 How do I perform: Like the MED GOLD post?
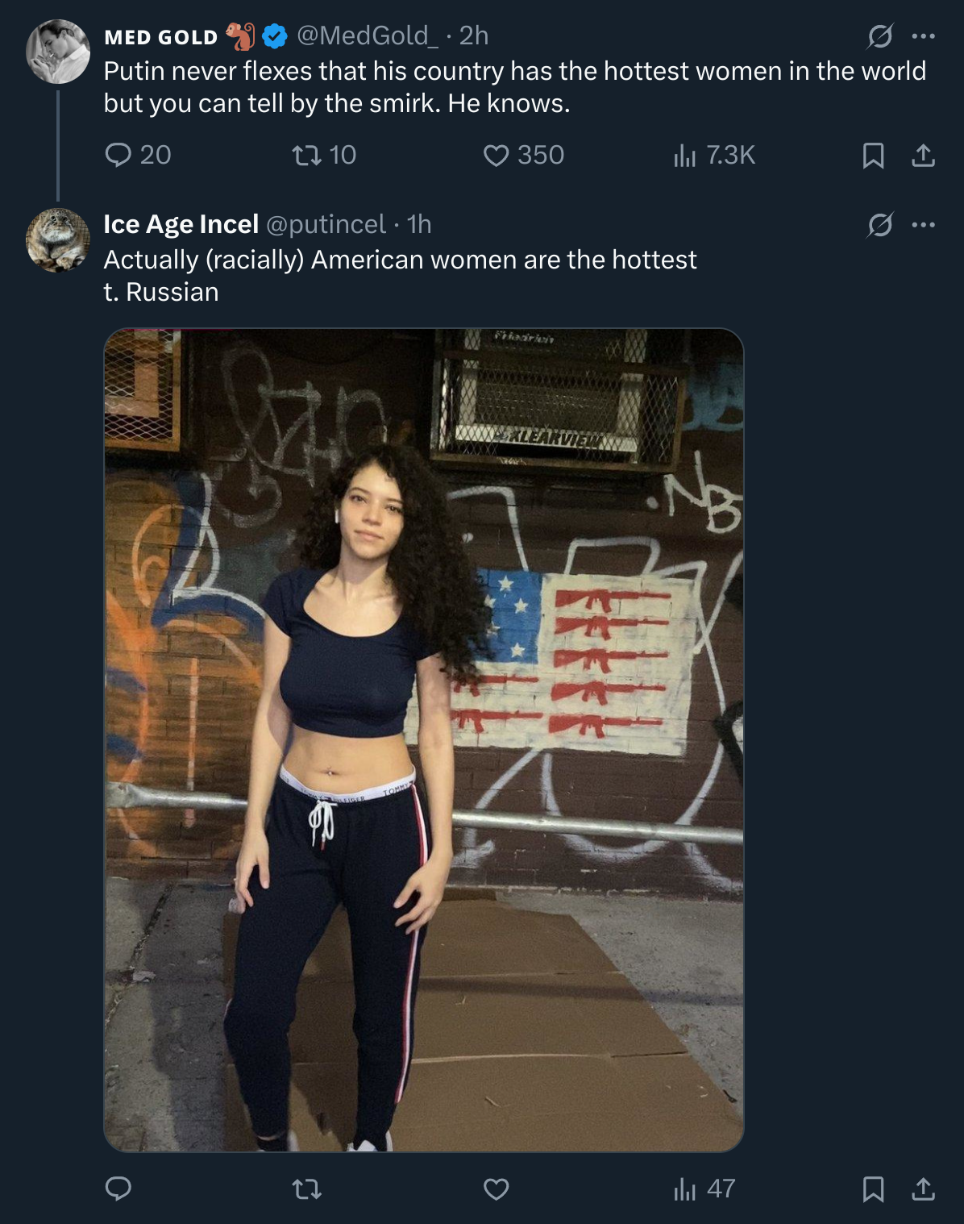[x=523, y=155]
